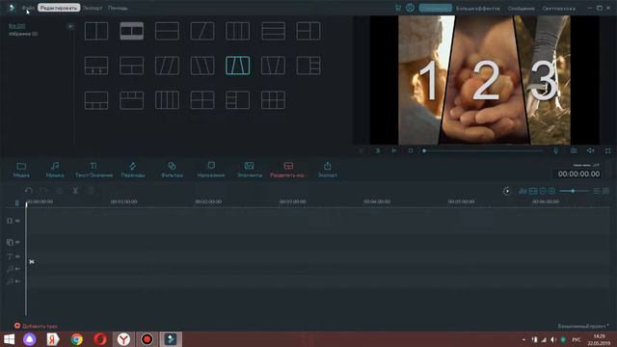Zoom out the timeline with minus icon
Screen dimensions: 617x347
click(x=543, y=191)
